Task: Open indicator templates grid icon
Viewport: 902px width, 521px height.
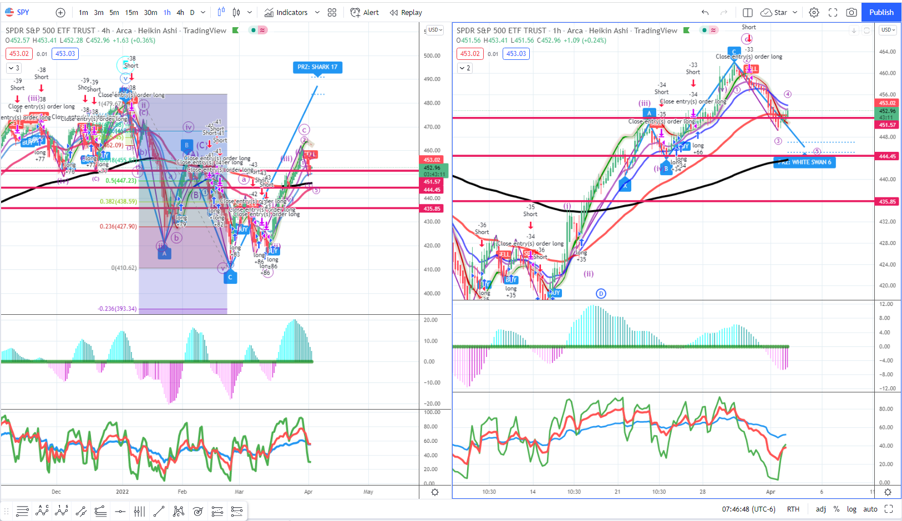Action: (x=332, y=12)
